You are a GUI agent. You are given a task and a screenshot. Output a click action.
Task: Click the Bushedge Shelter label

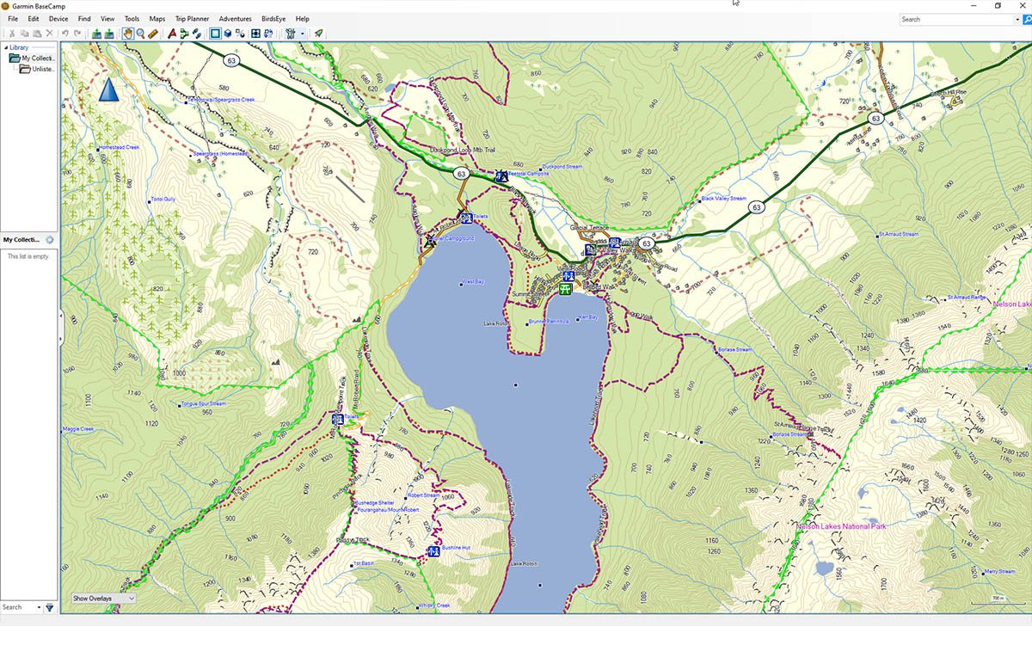[x=375, y=502]
